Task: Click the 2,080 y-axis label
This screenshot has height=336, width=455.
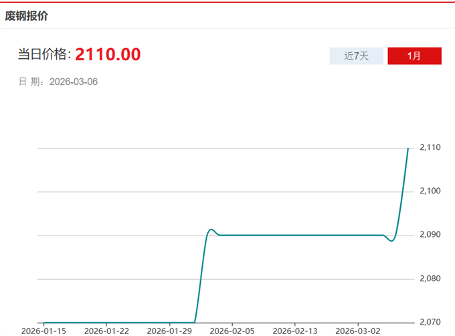Action: [429, 278]
